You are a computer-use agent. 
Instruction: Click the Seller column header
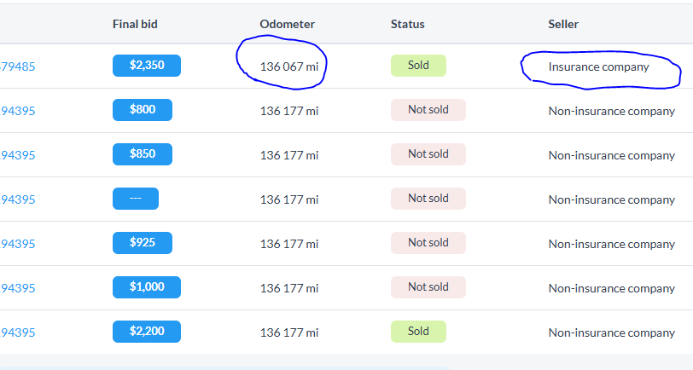(x=563, y=24)
